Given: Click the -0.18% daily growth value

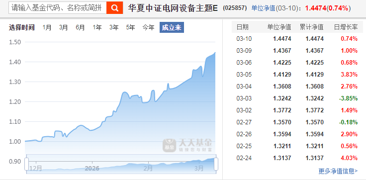Looking at the screenshot, I should [348, 122].
